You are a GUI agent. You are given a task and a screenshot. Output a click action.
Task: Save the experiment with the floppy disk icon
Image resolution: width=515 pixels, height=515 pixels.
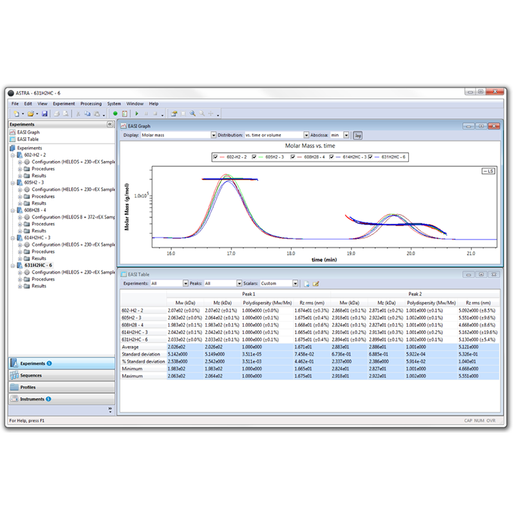pyautogui.click(x=44, y=114)
